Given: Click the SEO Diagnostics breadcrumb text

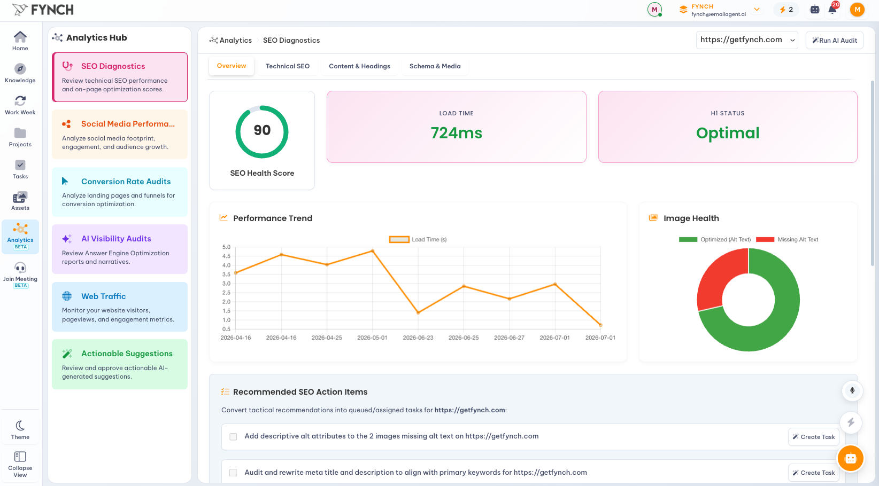Looking at the screenshot, I should [291, 40].
